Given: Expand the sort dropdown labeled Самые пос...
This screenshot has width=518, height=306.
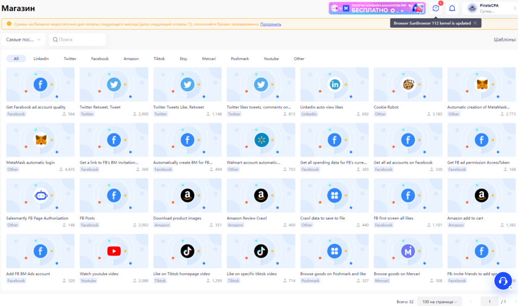Looking at the screenshot, I should [23, 39].
